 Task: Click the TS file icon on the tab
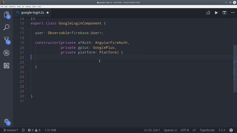coord(17,13)
